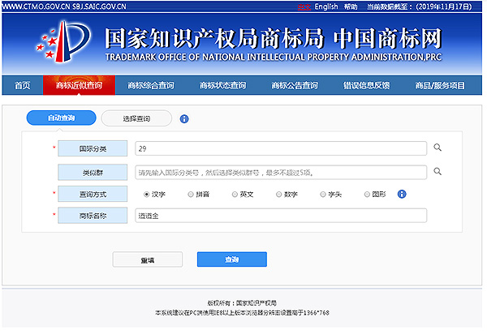487x334 pixels.
Task: Select the 数字 radio button
Action: [x=278, y=195]
